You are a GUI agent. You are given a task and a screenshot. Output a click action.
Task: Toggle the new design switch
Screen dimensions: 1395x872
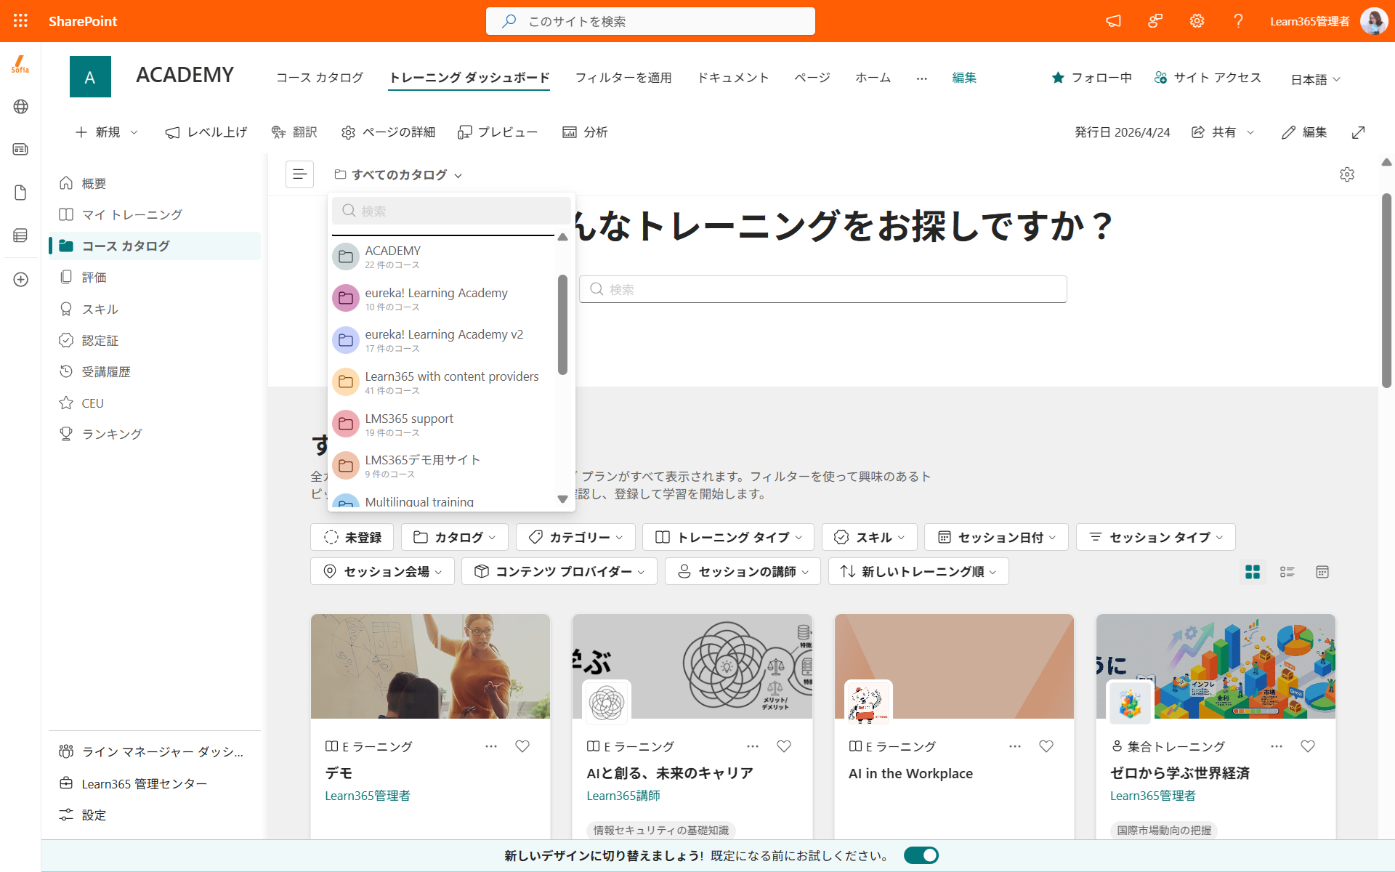921,855
